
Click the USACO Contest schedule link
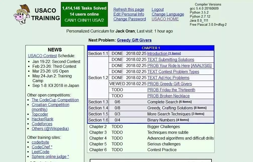pos(42,56)
